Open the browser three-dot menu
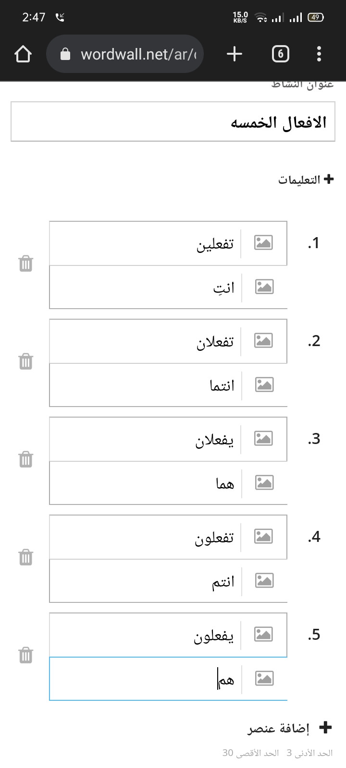 coord(319,54)
